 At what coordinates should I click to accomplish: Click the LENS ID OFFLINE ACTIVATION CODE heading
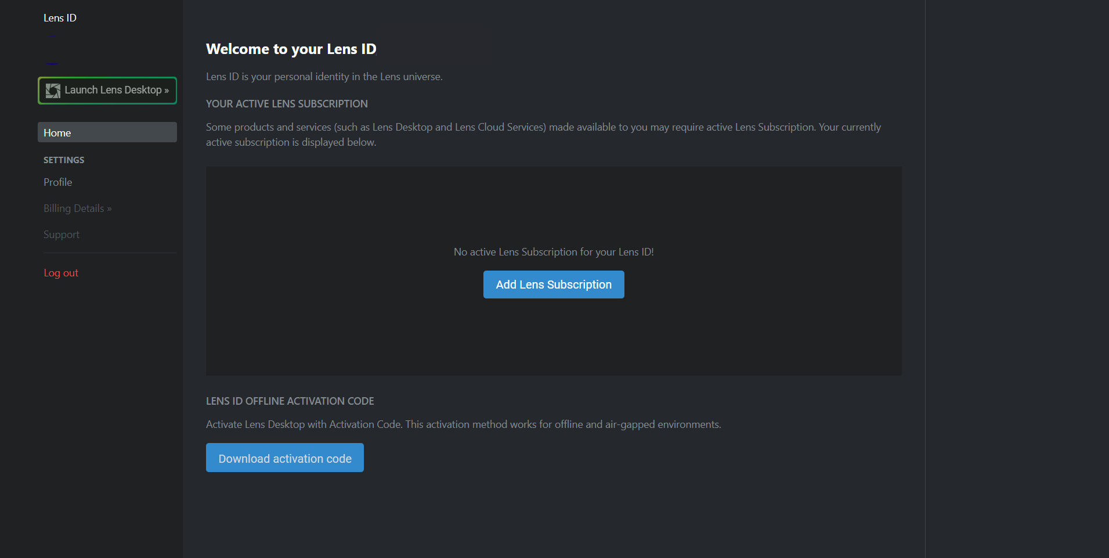290,401
